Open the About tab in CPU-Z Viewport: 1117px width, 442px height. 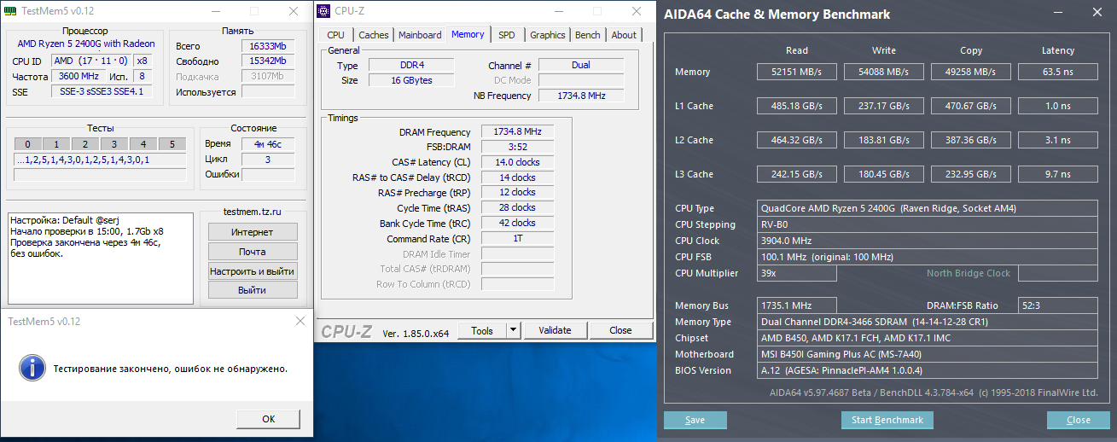pyautogui.click(x=624, y=35)
